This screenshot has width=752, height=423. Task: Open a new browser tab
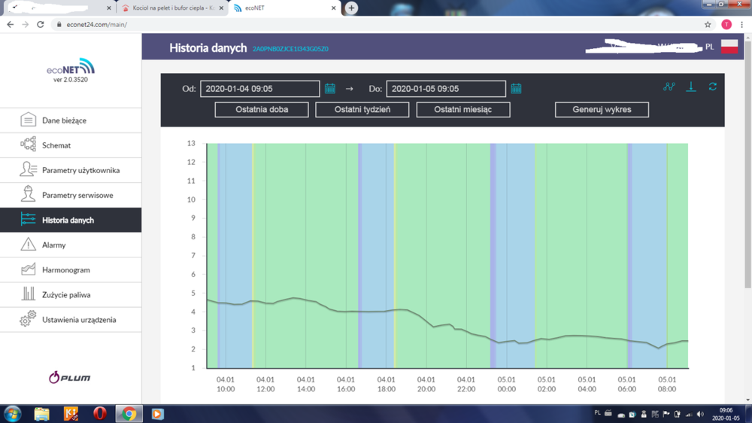[x=351, y=8]
